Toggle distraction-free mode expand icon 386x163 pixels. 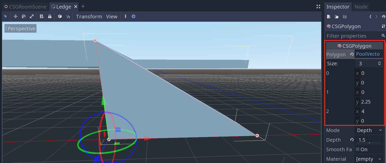click(318, 7)
